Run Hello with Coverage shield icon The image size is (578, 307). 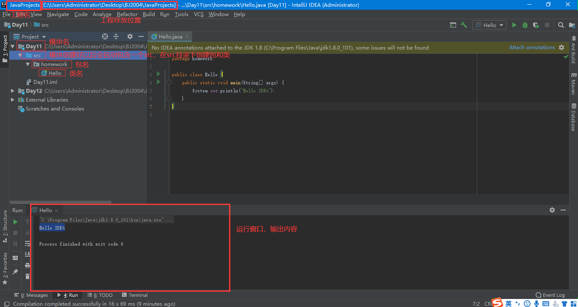tap(536, 25)
